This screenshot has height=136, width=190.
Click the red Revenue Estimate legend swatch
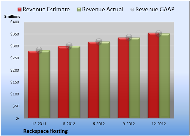[x=19, y=10]
